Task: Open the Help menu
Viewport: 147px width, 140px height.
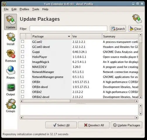Action: pyautogui.click(x=45, y=9)
